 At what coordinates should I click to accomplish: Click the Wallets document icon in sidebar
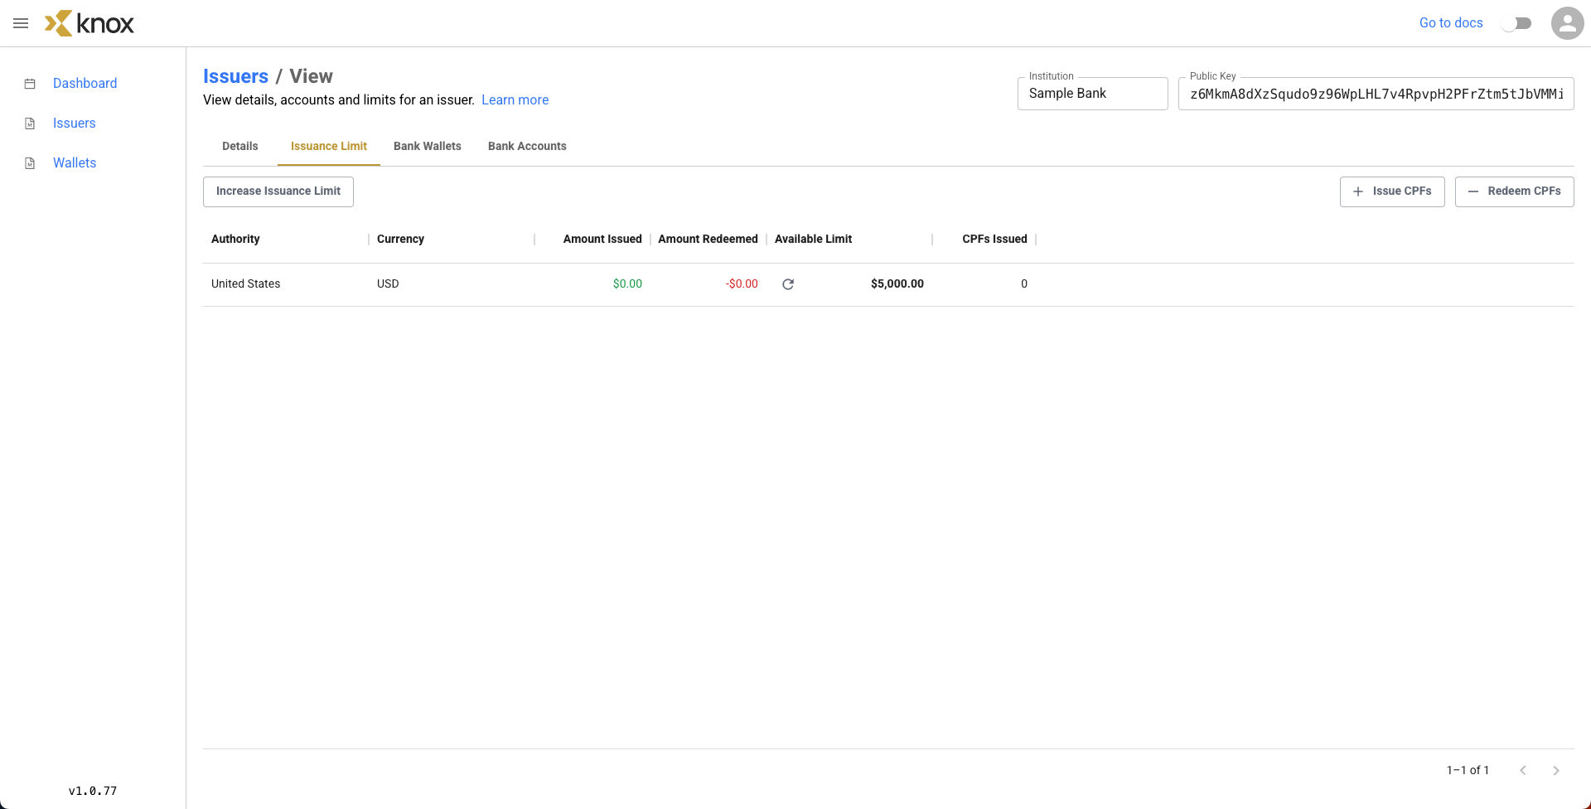tap(30, 163)
